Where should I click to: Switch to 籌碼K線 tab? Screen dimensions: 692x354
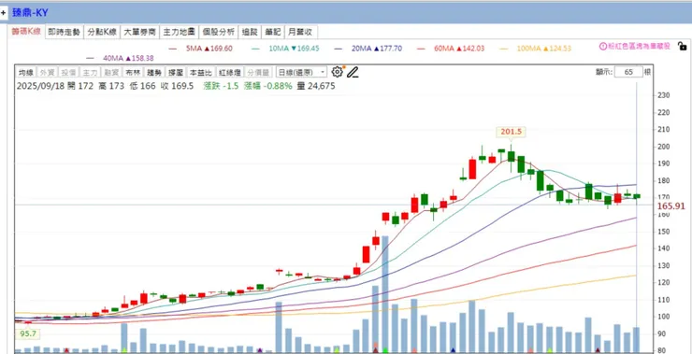pos(26,32)
